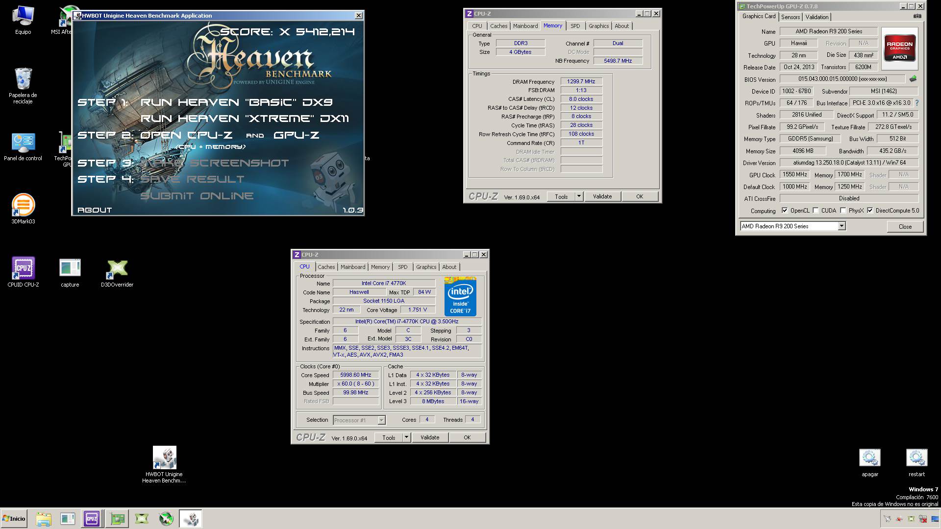The image size is (941, 529).
Task: Open the AMD Radeon R9 200 Series dropdown
Action: coord(842,226)
